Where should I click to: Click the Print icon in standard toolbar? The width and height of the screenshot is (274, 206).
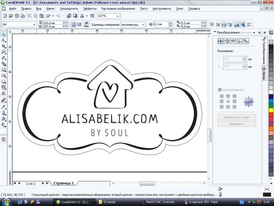pos(23,16)
